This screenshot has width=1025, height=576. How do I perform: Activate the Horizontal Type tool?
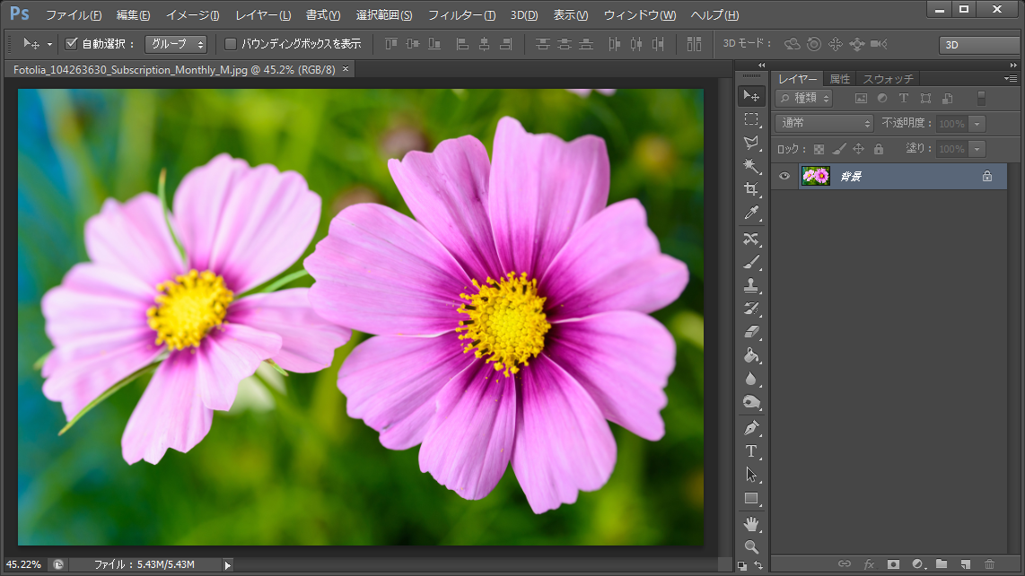click(x=751, y=450)
